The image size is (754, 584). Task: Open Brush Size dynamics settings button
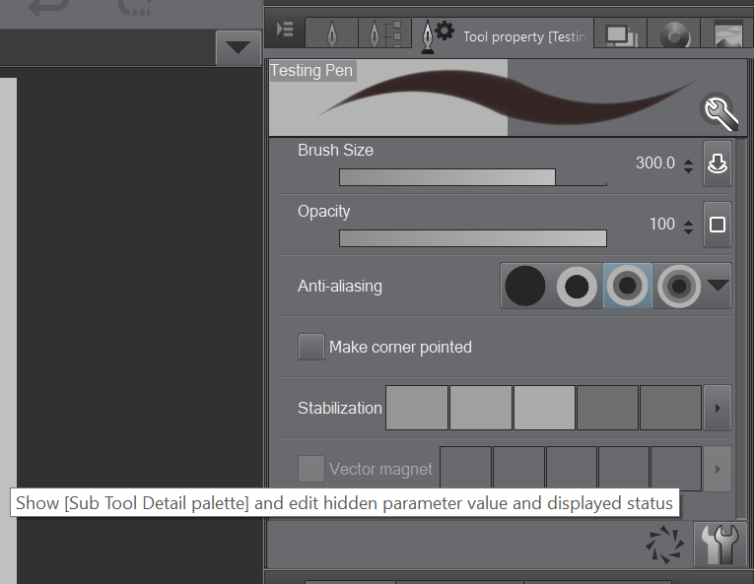click(717, 163)
